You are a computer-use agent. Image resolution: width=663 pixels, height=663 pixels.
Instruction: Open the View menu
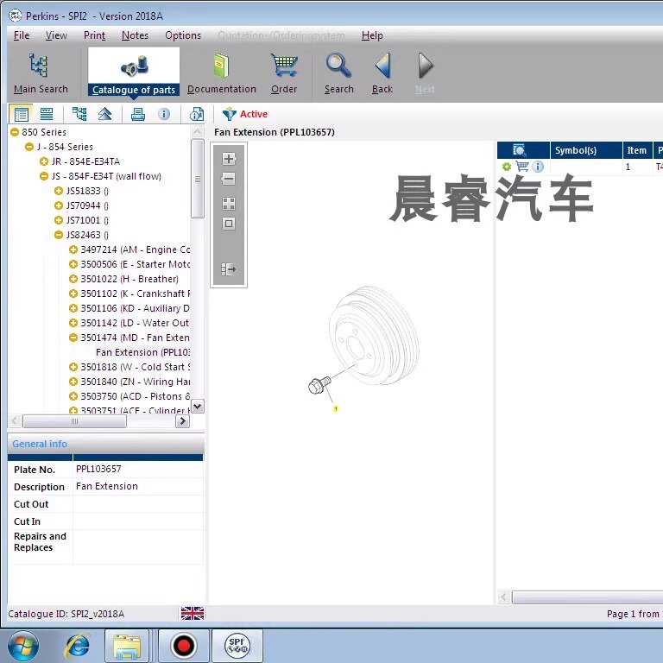[x=56, y=35]
